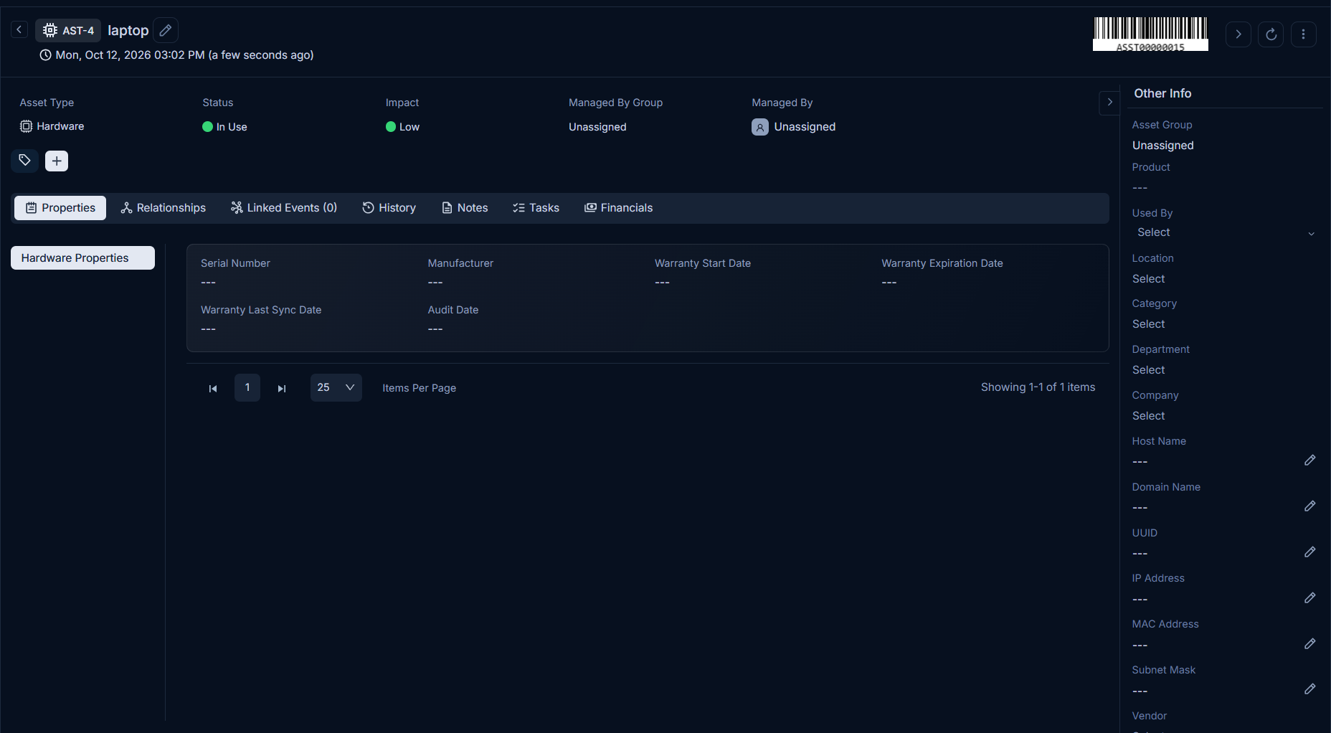Open the Linked Events (0) tab
The image size is (1331, 733).
click(x=284, y=208)
